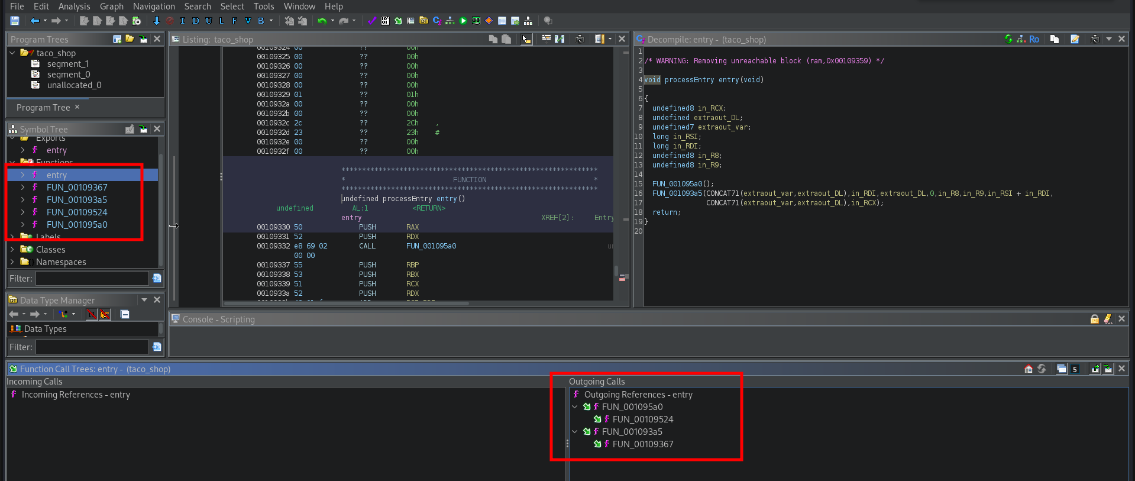Click the orange diamond toolbar icon
The height and width of the screenshot is (481, 1135).
click(x=489, y=21)
